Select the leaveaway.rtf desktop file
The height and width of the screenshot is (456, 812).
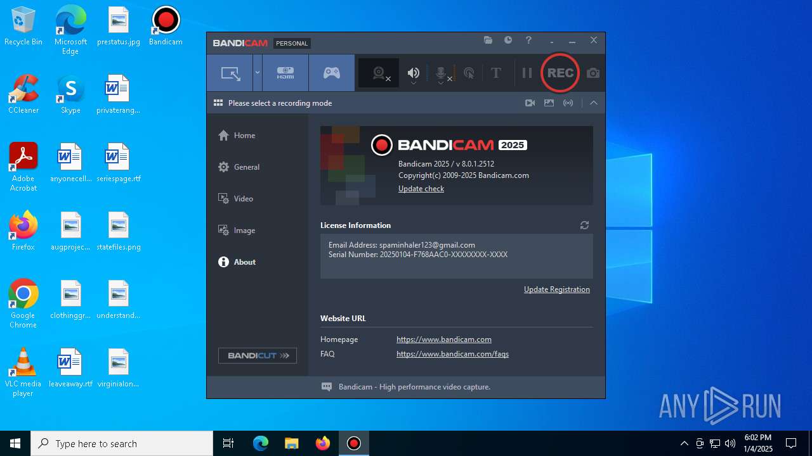(x=70, y=369)
